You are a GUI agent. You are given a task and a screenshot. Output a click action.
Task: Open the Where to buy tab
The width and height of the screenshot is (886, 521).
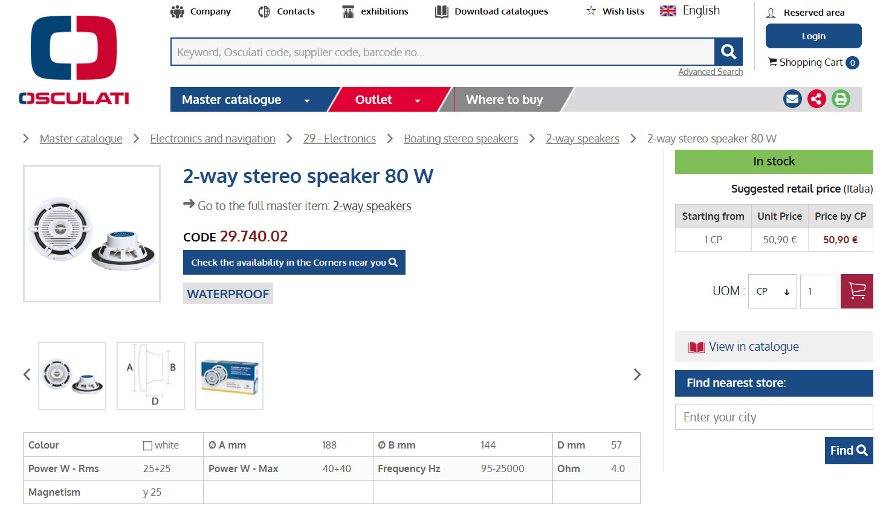point(505,100)
